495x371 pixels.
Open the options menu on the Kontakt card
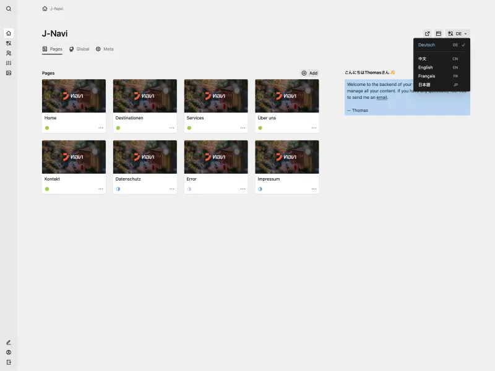click(x=101, y=189)
